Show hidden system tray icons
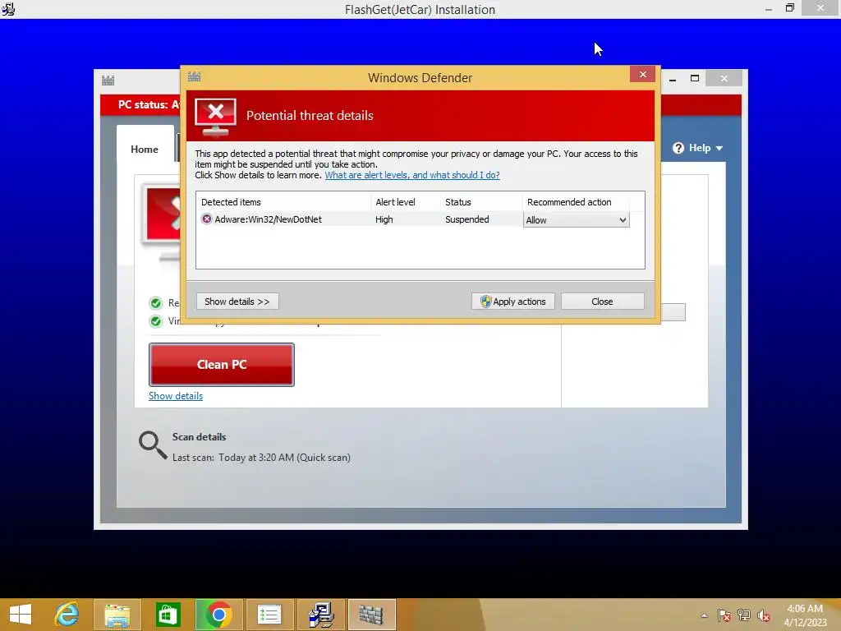This screenshot has width=841, height=631. coord(704,615)
